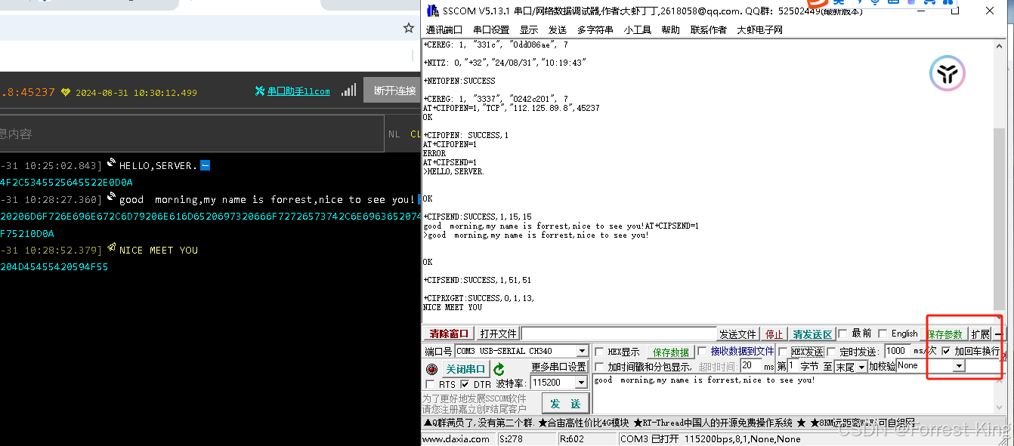
Task: Open the 帮助 menu
Action: coord(670,29)
